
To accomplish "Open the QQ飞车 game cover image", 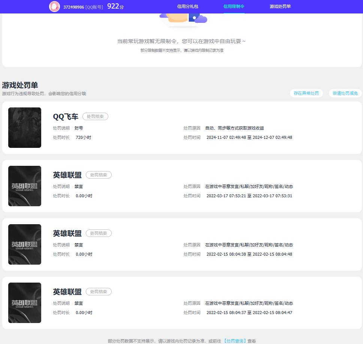I will click(25, 128).
